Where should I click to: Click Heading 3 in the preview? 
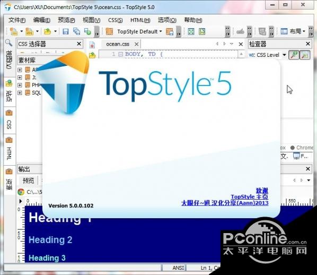pos(47,258)
